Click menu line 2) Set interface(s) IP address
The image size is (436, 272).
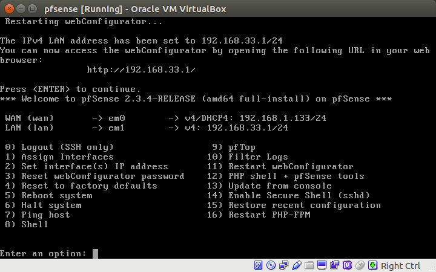click(x=87, y=167)
